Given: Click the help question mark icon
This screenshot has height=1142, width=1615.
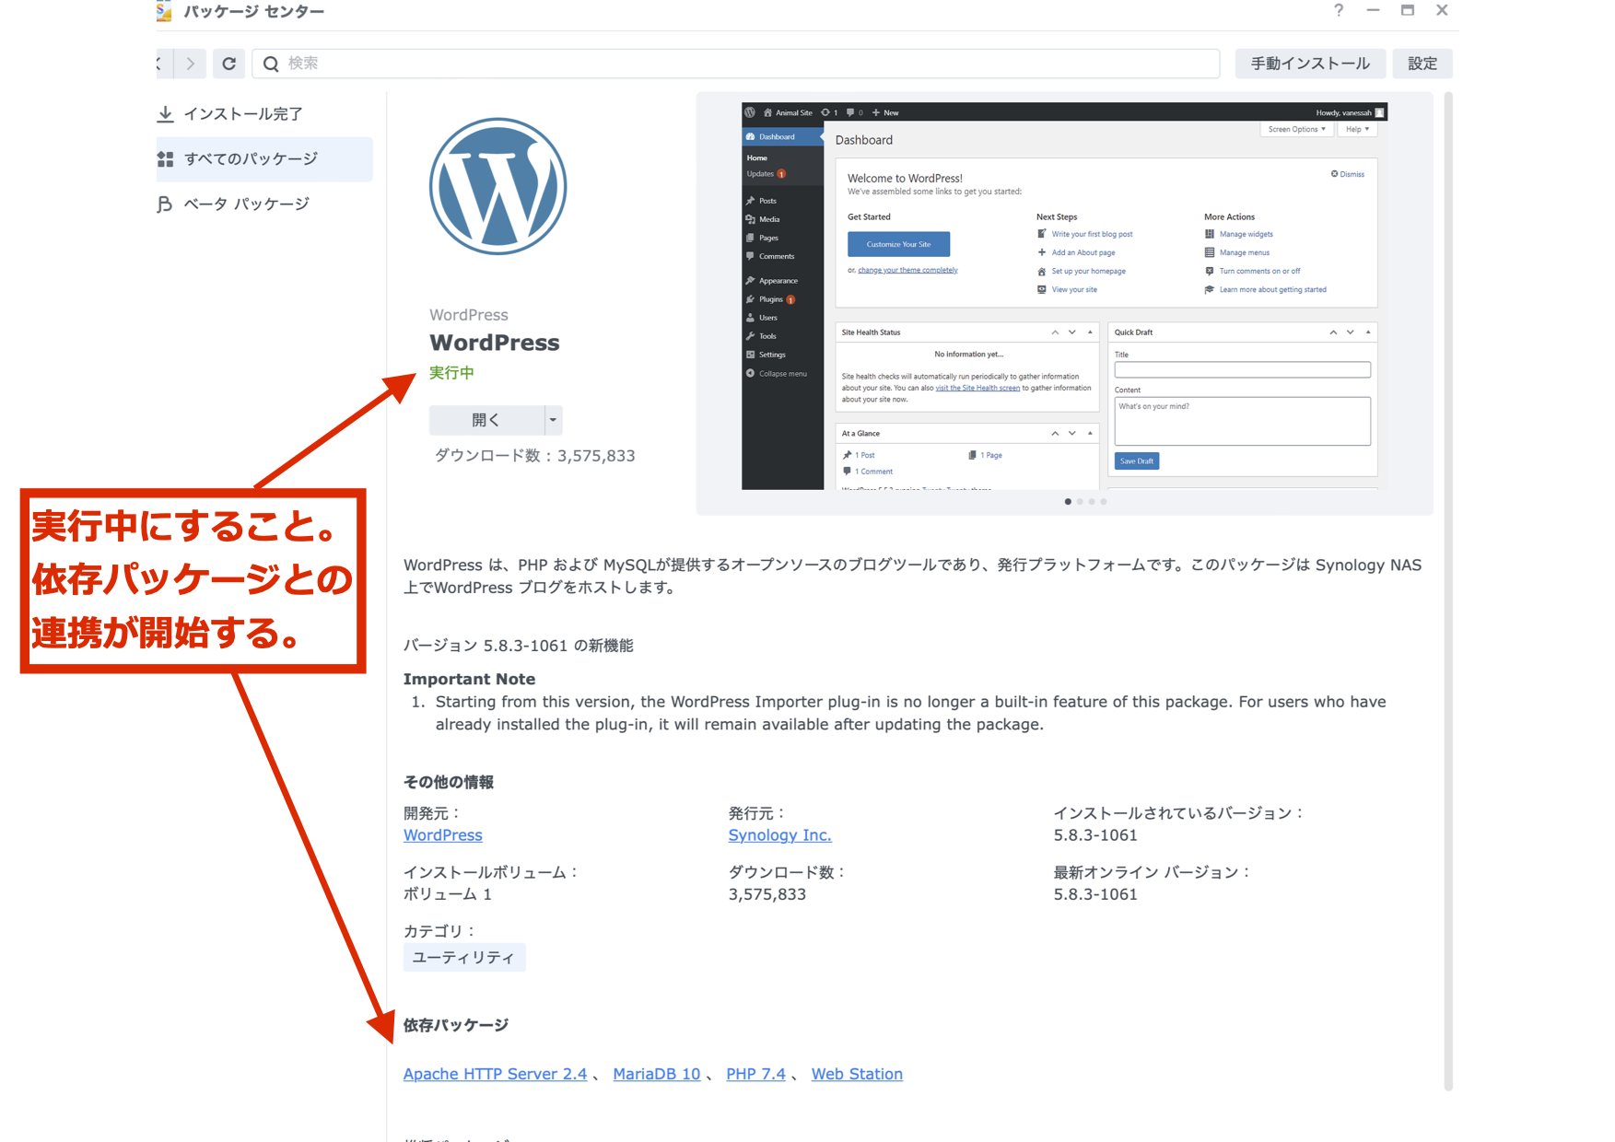Looking at the screenshot, I should (x=1338, y=10).
